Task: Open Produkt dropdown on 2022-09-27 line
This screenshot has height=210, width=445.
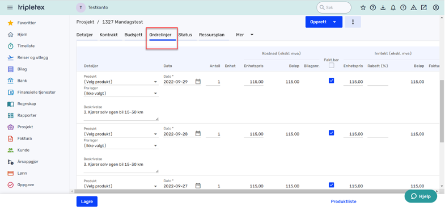Action: pyautogui.click(x=121, y=186)
